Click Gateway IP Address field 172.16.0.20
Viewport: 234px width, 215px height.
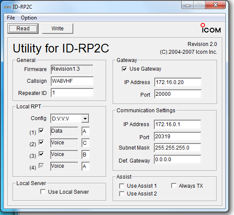[178, 82]
